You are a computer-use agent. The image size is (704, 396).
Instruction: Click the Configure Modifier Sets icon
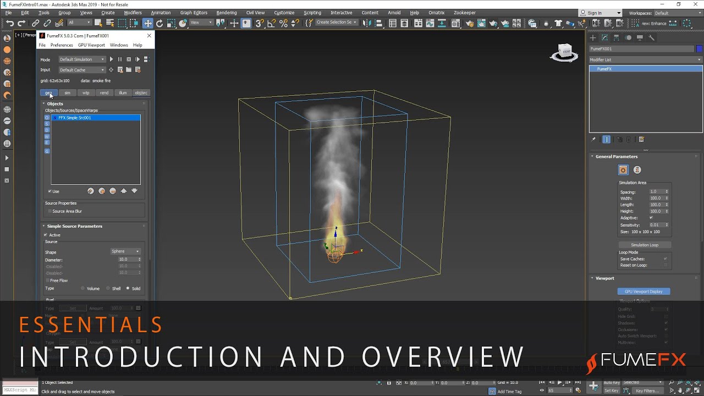coord(641,140)
